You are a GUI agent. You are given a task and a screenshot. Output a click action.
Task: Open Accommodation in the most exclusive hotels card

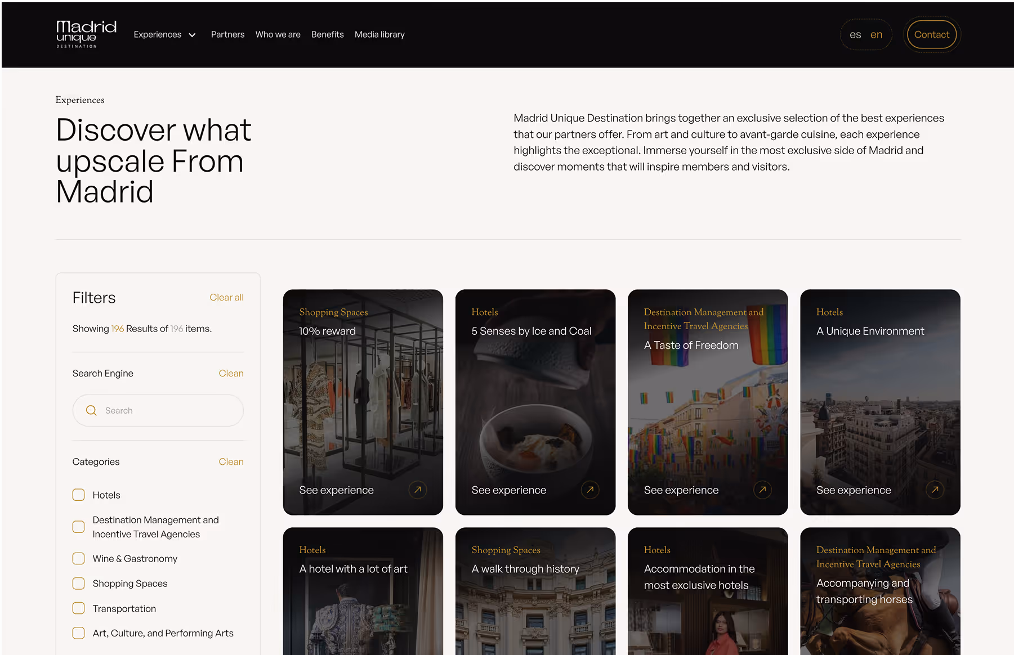click(x=707, y=591)
